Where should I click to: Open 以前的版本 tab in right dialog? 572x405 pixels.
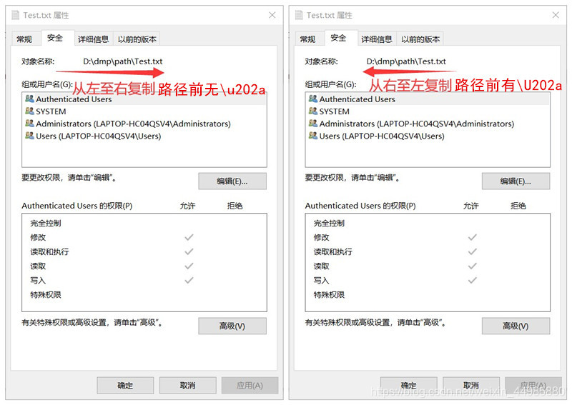coord(420,39)
